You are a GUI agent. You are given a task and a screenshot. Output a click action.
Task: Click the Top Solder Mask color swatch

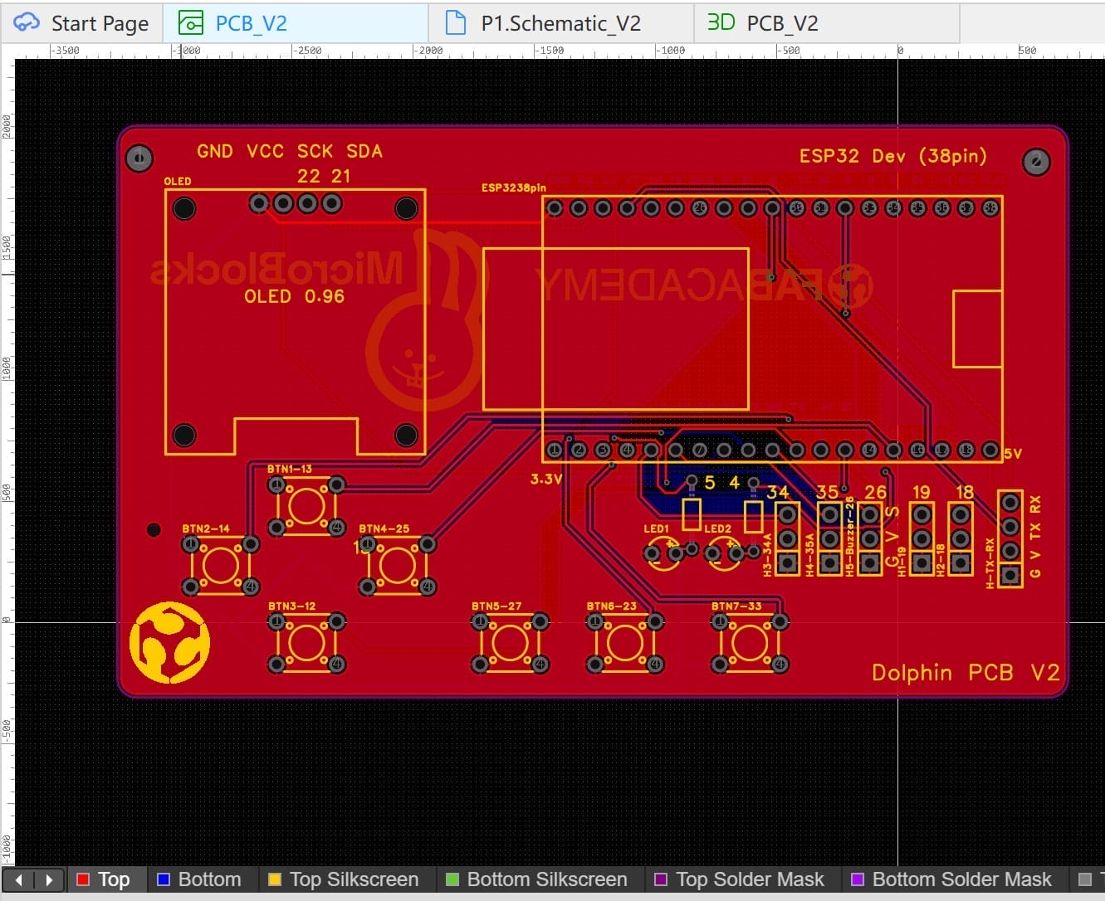coord(661,879)
